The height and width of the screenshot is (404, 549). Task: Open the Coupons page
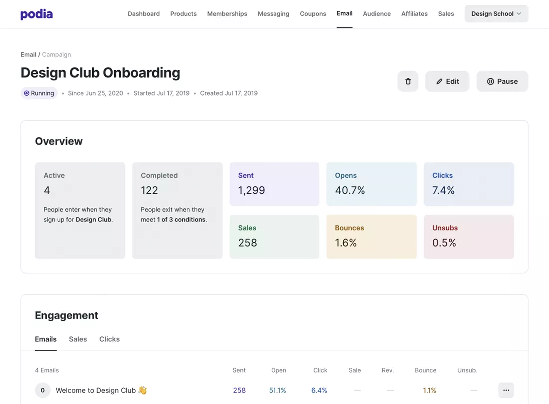pyautogui.click(x=313, y=14)
